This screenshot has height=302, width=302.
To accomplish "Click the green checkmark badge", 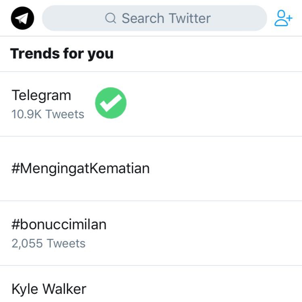I will [x=111, y=103].
